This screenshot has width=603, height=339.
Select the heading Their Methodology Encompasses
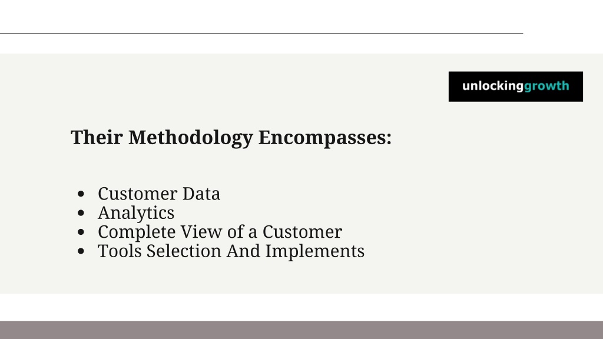pos(231,138)
